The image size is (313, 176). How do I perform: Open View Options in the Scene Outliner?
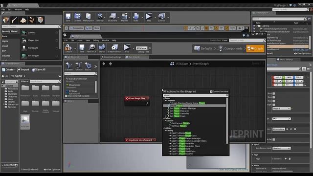(x=302, y=53)
